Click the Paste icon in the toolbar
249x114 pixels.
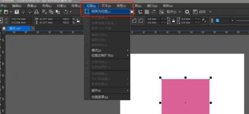click(58, 12)
